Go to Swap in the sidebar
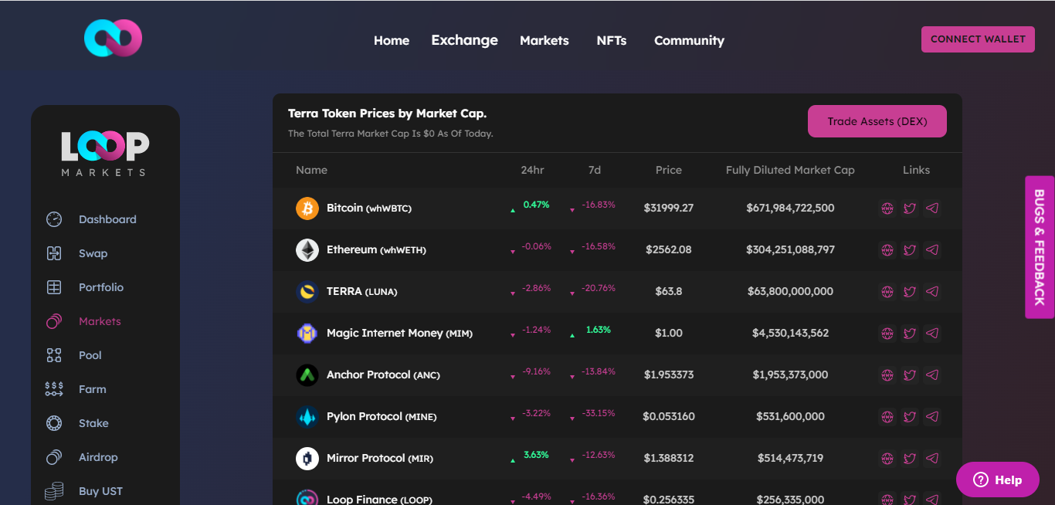 (x=93, y=253)
